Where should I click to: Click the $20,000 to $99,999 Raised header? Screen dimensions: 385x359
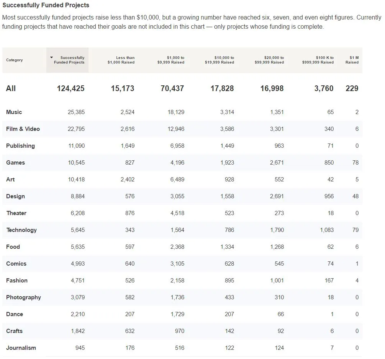point(269,60)
